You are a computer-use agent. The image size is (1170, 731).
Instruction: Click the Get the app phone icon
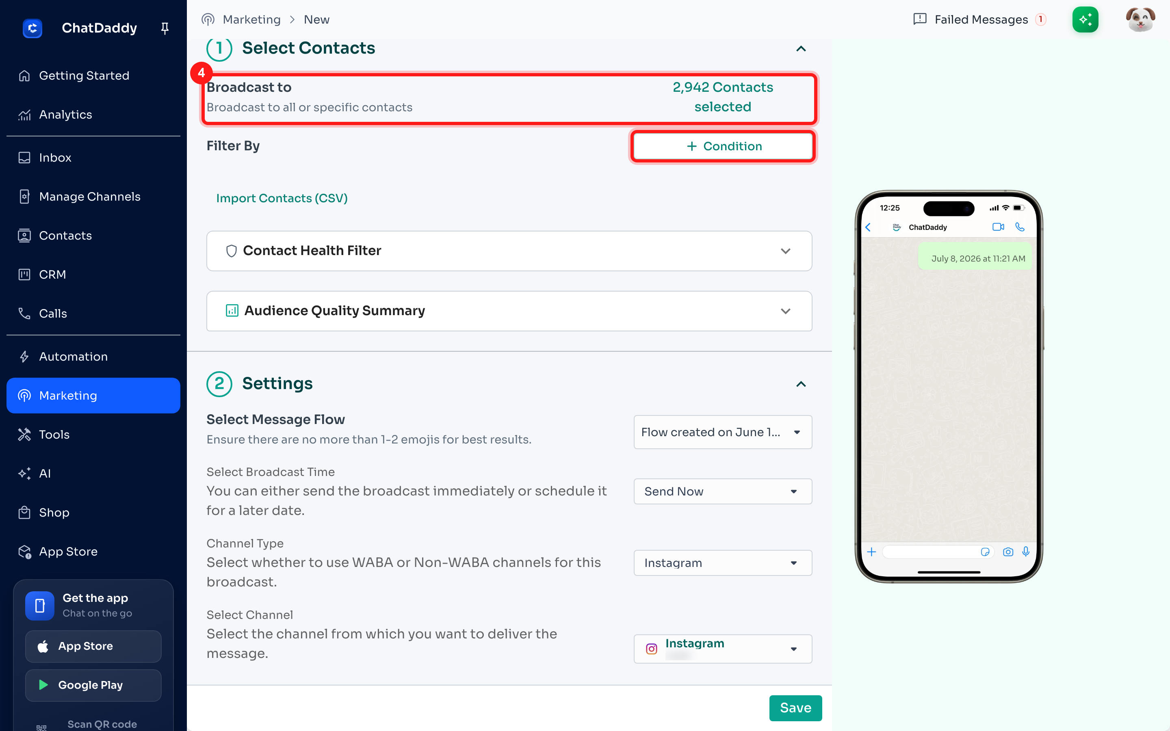(x=40, y=605)
